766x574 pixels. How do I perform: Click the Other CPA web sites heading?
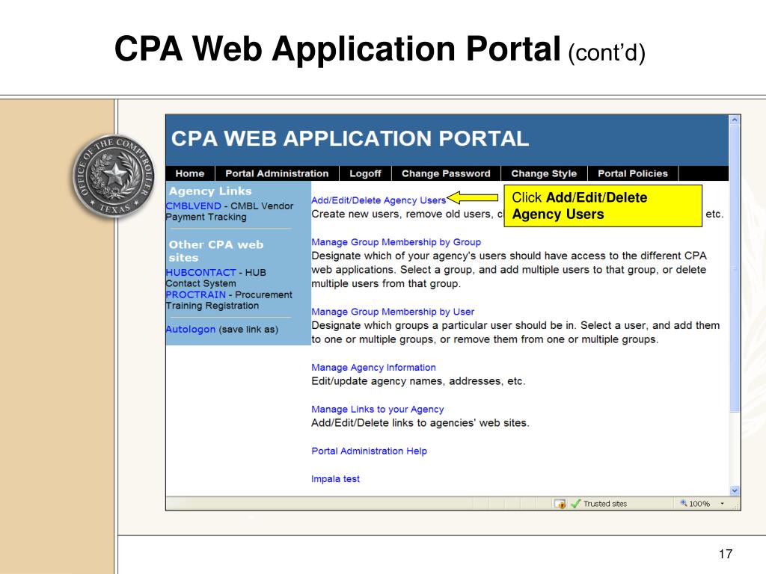(216, 251)
